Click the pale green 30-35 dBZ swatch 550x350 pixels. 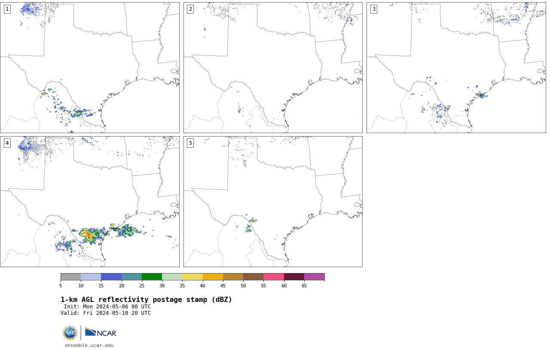[x=172, y=277]
